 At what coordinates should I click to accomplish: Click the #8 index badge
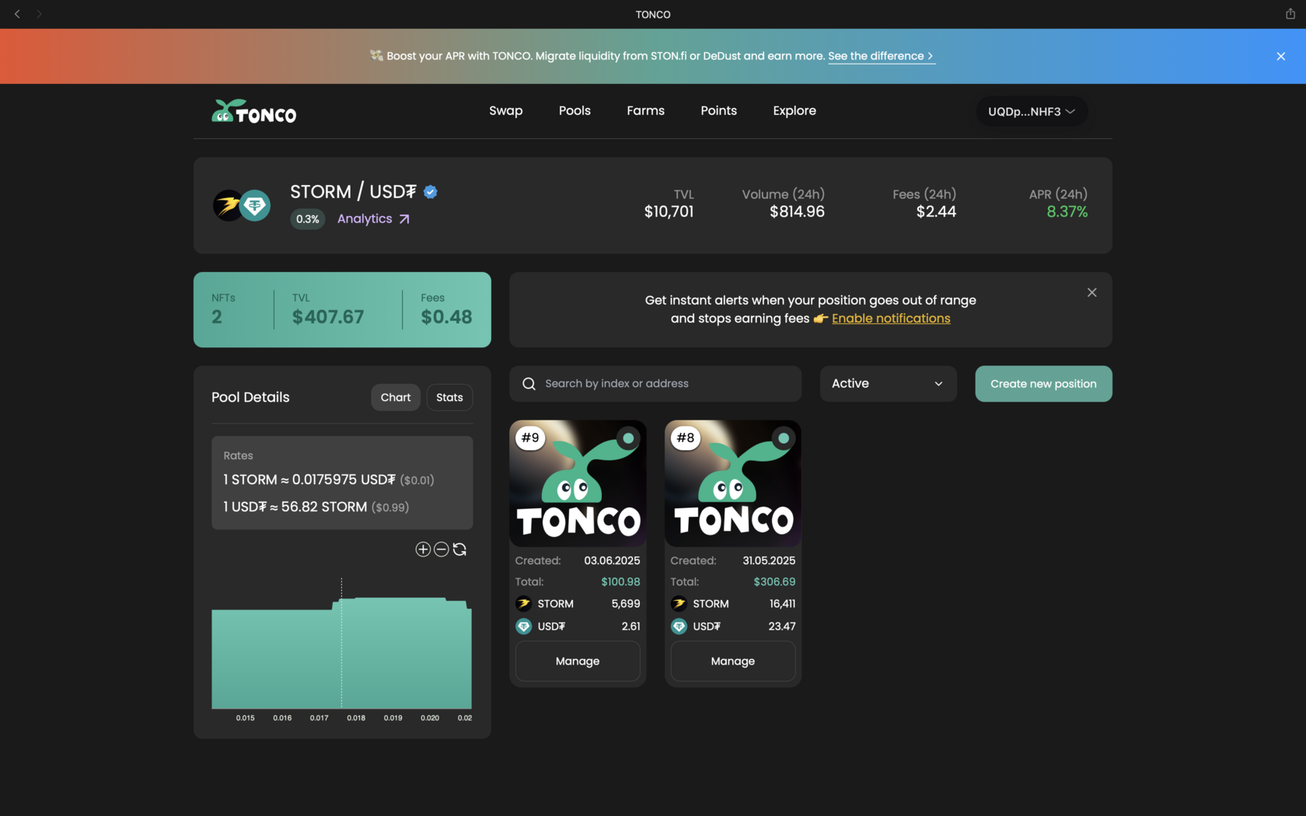(686, 438)
